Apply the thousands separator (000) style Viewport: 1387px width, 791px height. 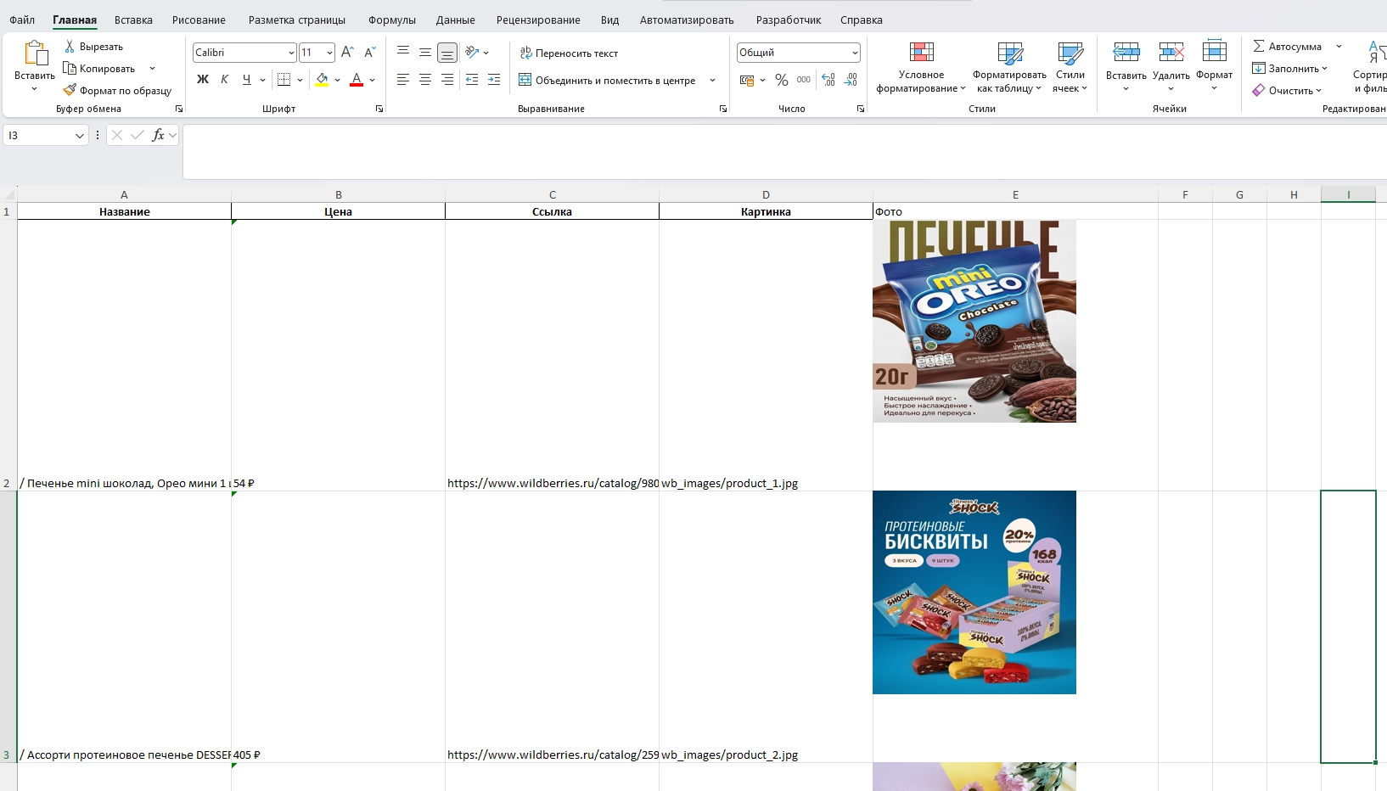pos(804,80)
